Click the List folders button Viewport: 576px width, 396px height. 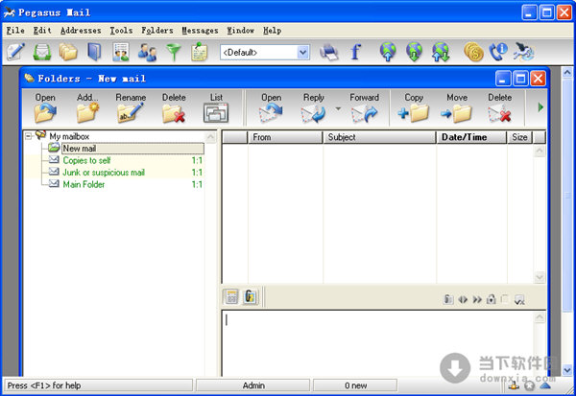(x=216, y=107)
